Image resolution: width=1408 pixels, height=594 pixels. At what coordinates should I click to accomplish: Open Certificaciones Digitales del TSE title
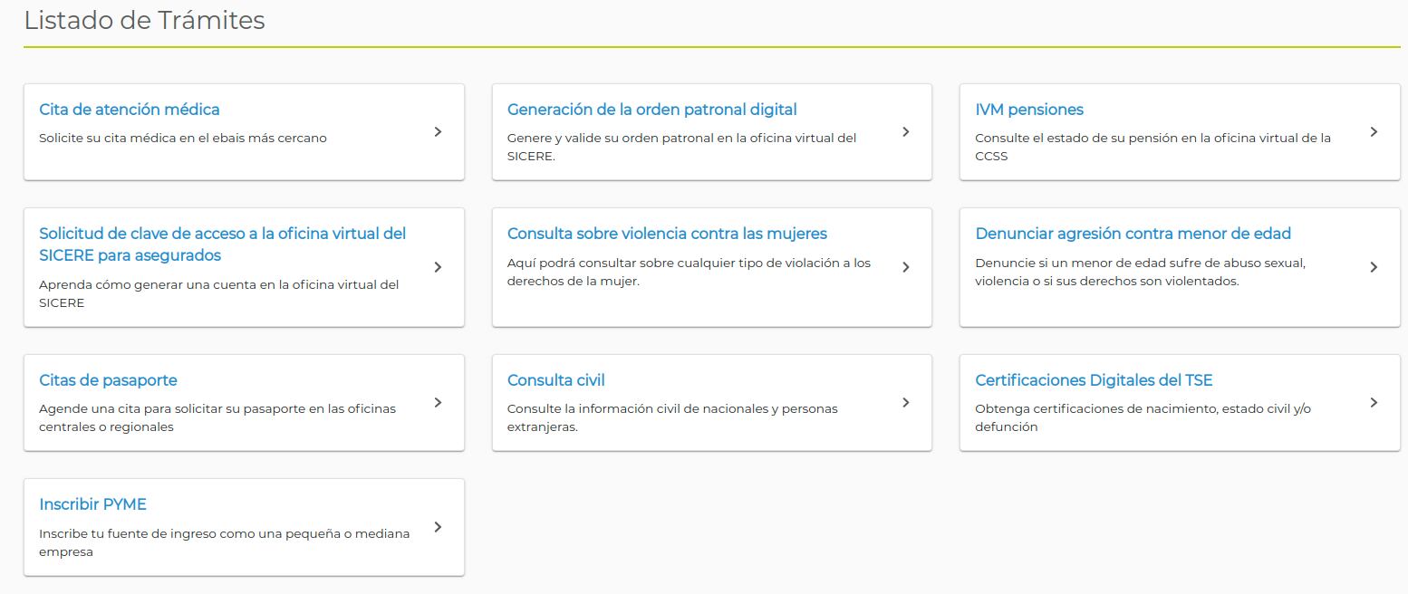[1093, 380]
